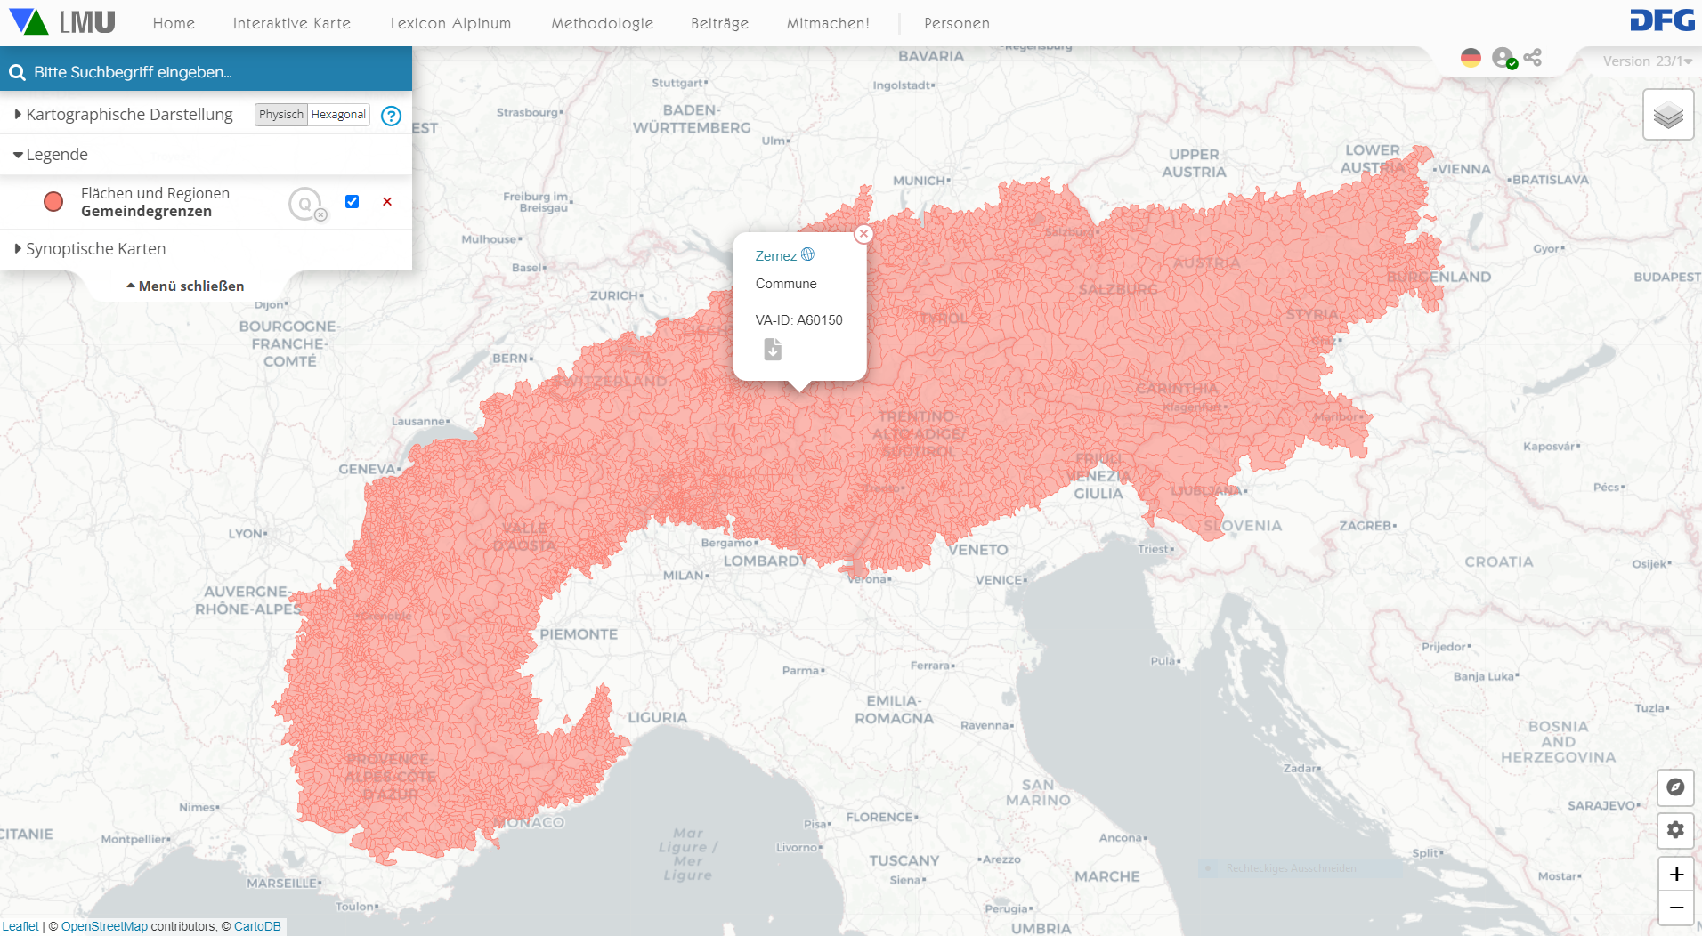Switch to Hexagonal map display
Image resolution: width=1702 pixels, height=936 pixels.
coord(338,115)
